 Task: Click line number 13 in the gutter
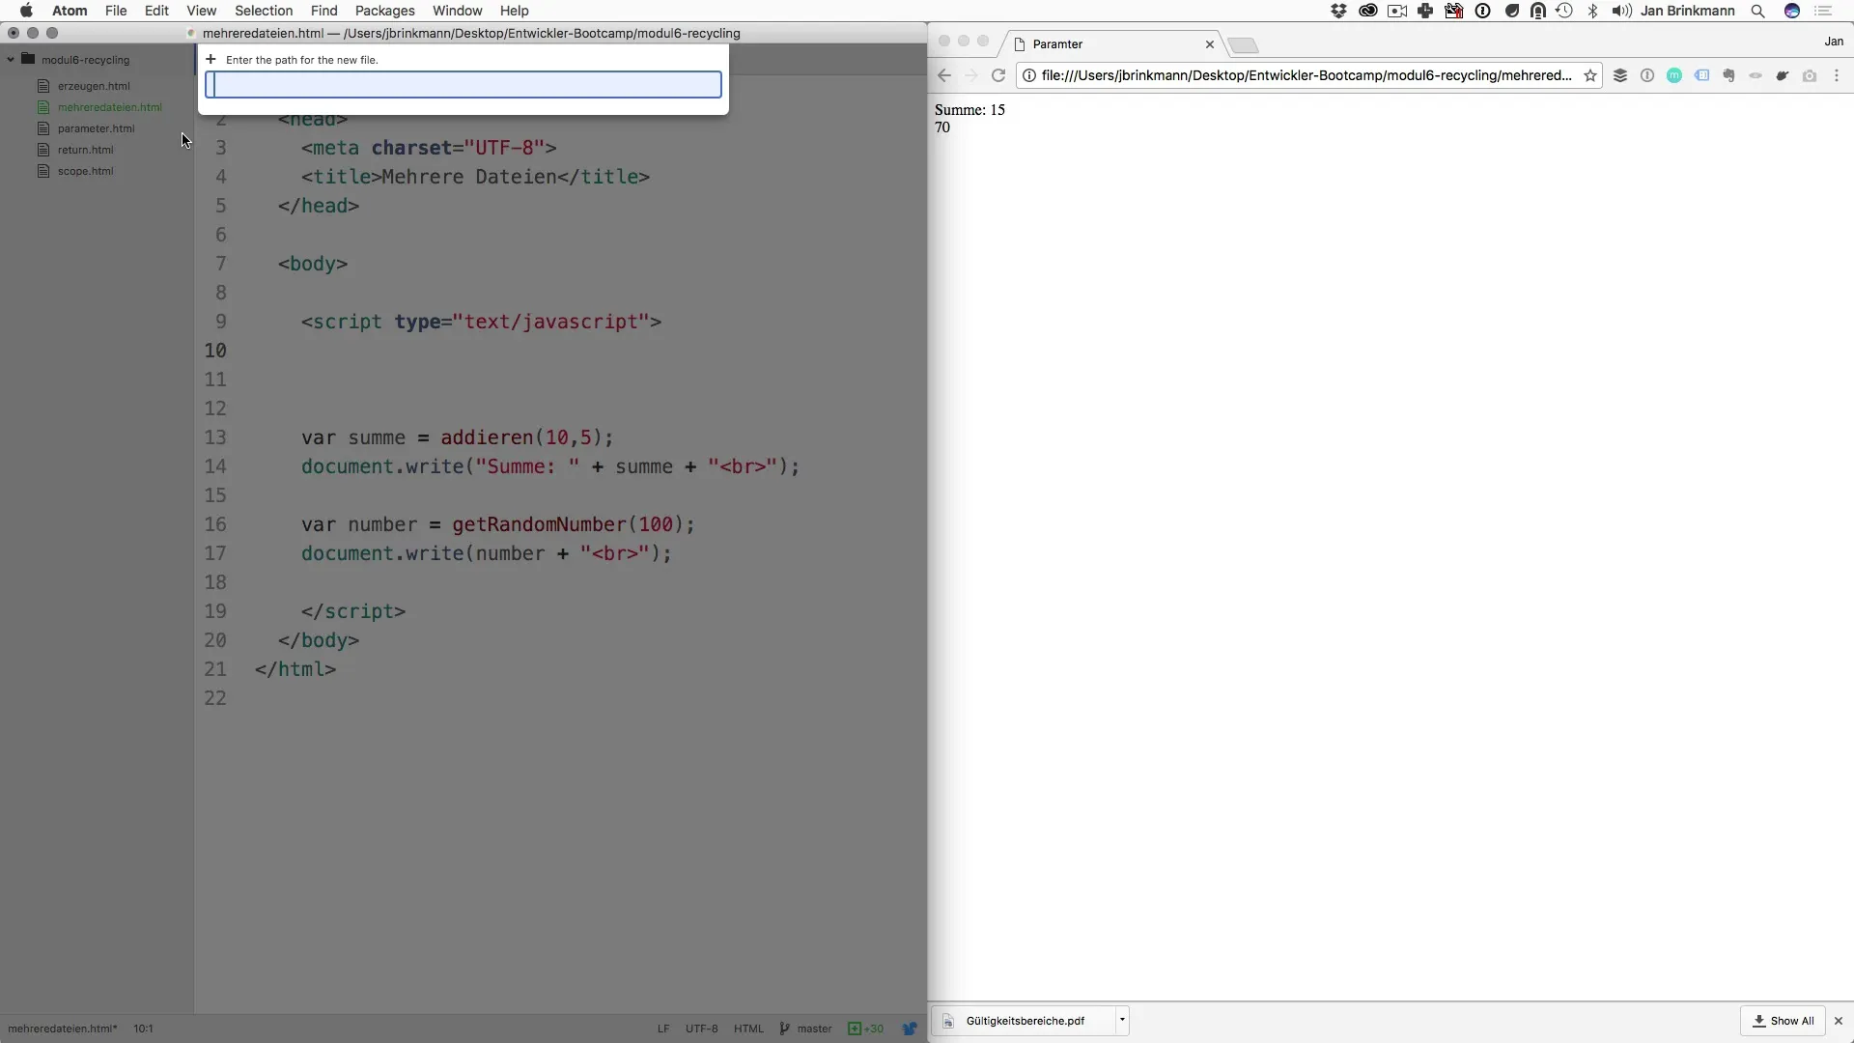pos(215,437)
